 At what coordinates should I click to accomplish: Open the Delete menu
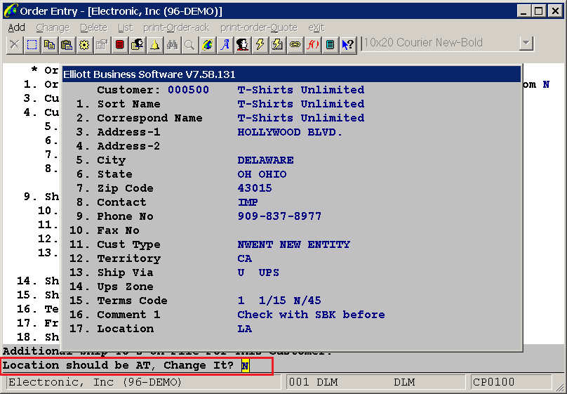point(93,27)
